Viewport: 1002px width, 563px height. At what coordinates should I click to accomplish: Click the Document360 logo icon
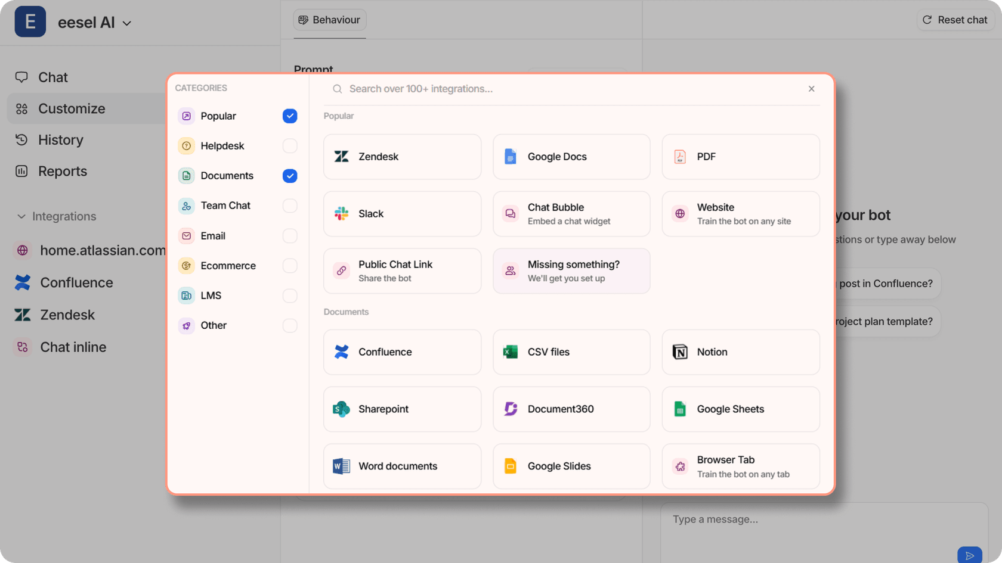[x=511, y=409]
